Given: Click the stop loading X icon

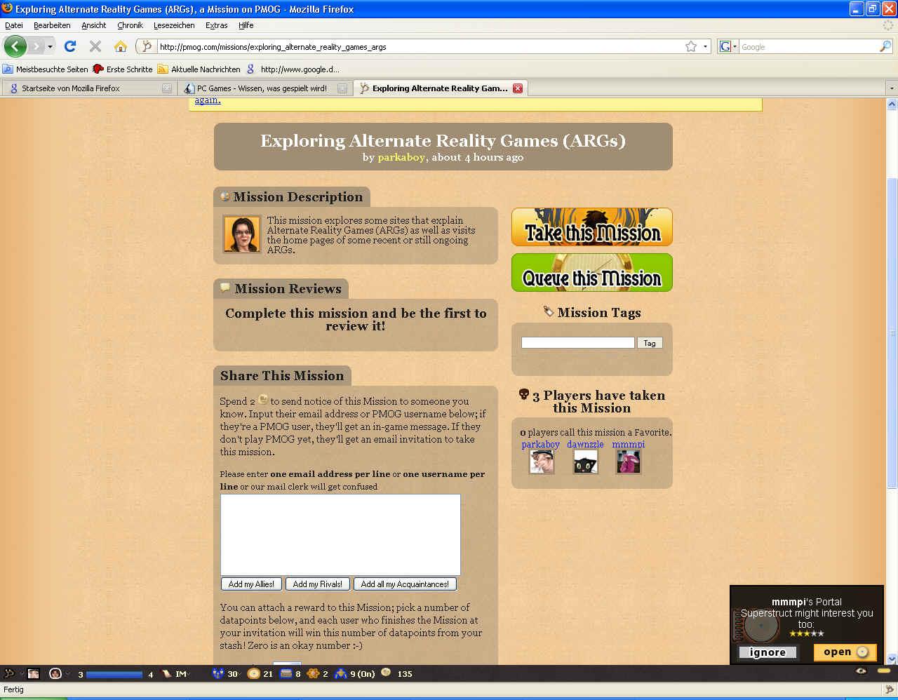Looking at the screenshot, I should (x=95, y=46).
